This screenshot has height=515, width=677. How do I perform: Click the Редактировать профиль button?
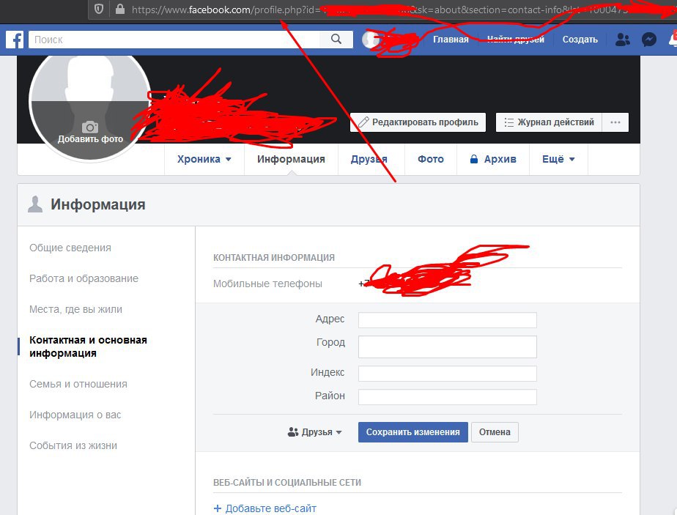pos(418,122)
